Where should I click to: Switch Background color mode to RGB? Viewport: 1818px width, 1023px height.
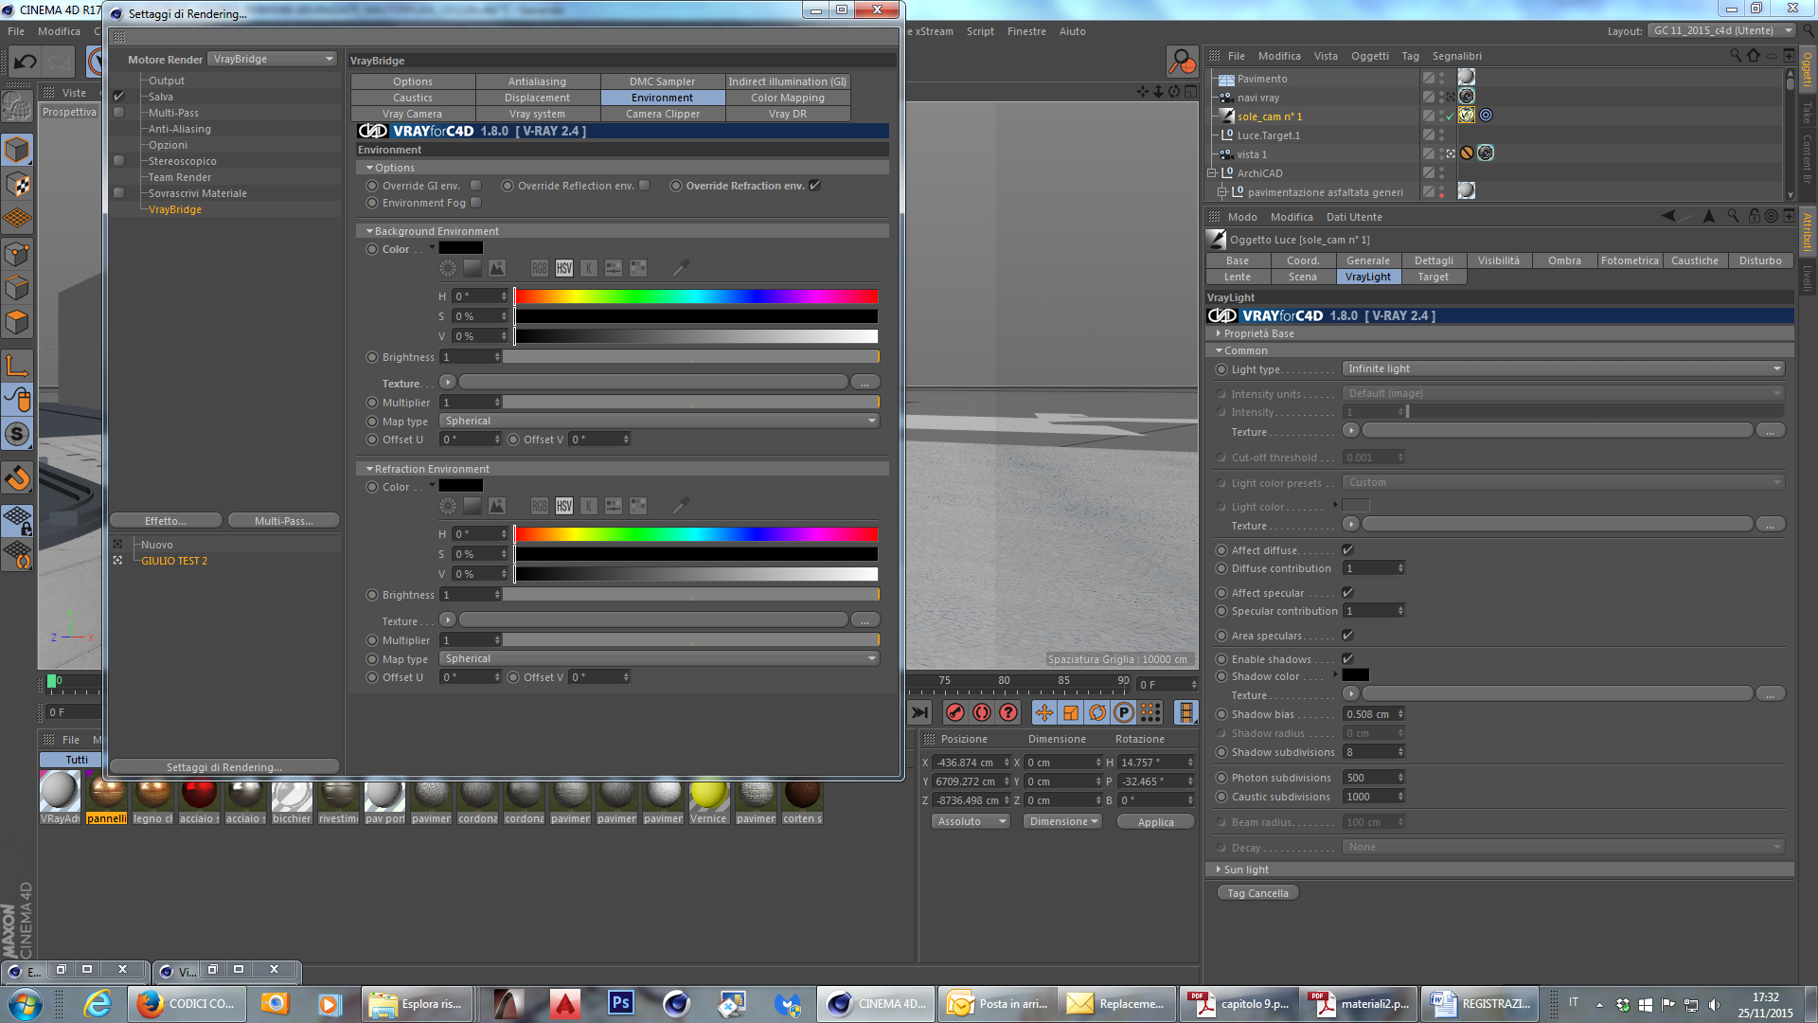[x=539, y=268]
